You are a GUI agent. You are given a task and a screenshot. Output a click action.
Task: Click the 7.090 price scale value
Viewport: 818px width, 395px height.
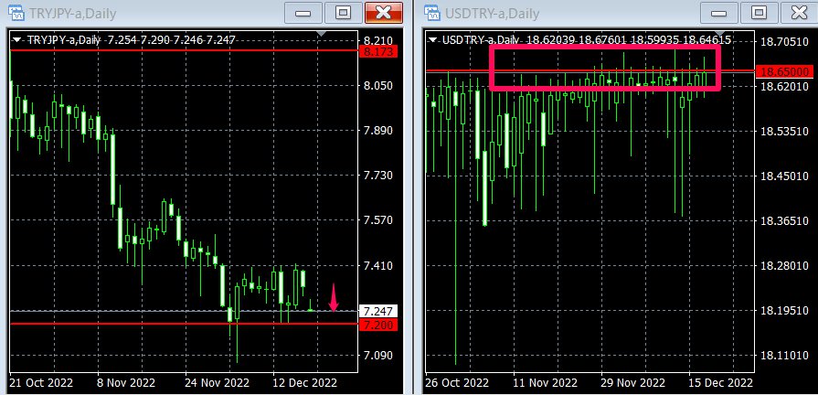pyautogui.click(x=378, y=356)
